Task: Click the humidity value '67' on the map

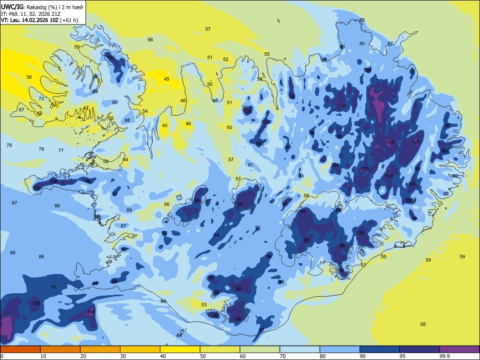Action: pyautogui.click(x=22, y=110)
